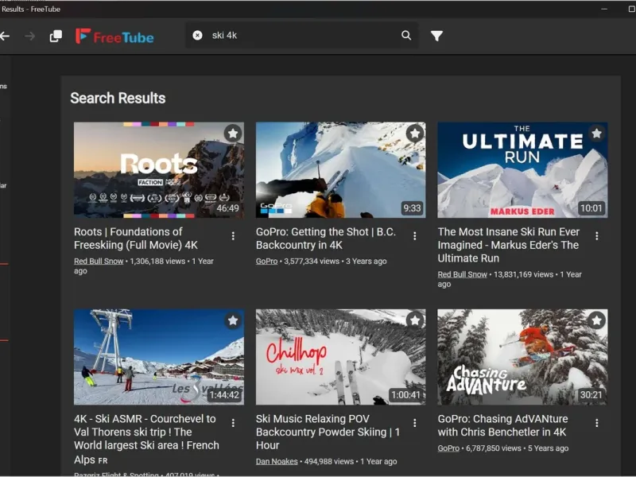Clear the search text with the X icon
636x477 pixels.
pos(197,36)
